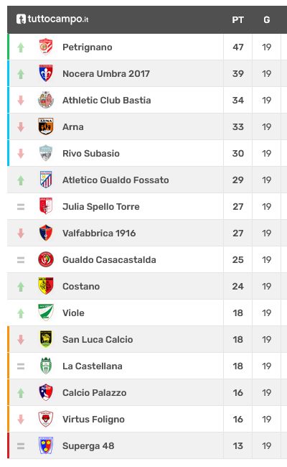Screen dimensions: 287x467
Task: Click the Superga 48 team crest
Action: tap(46, 445)
